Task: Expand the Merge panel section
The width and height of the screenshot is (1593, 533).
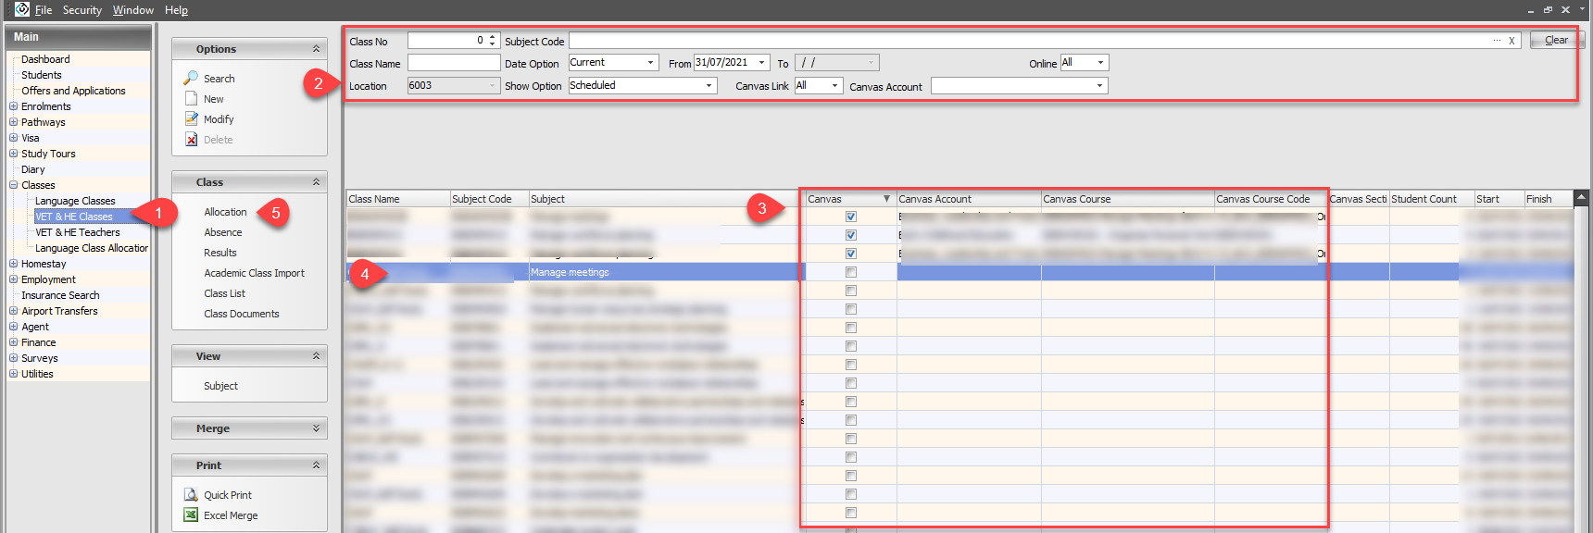Action: pos(316,428)
